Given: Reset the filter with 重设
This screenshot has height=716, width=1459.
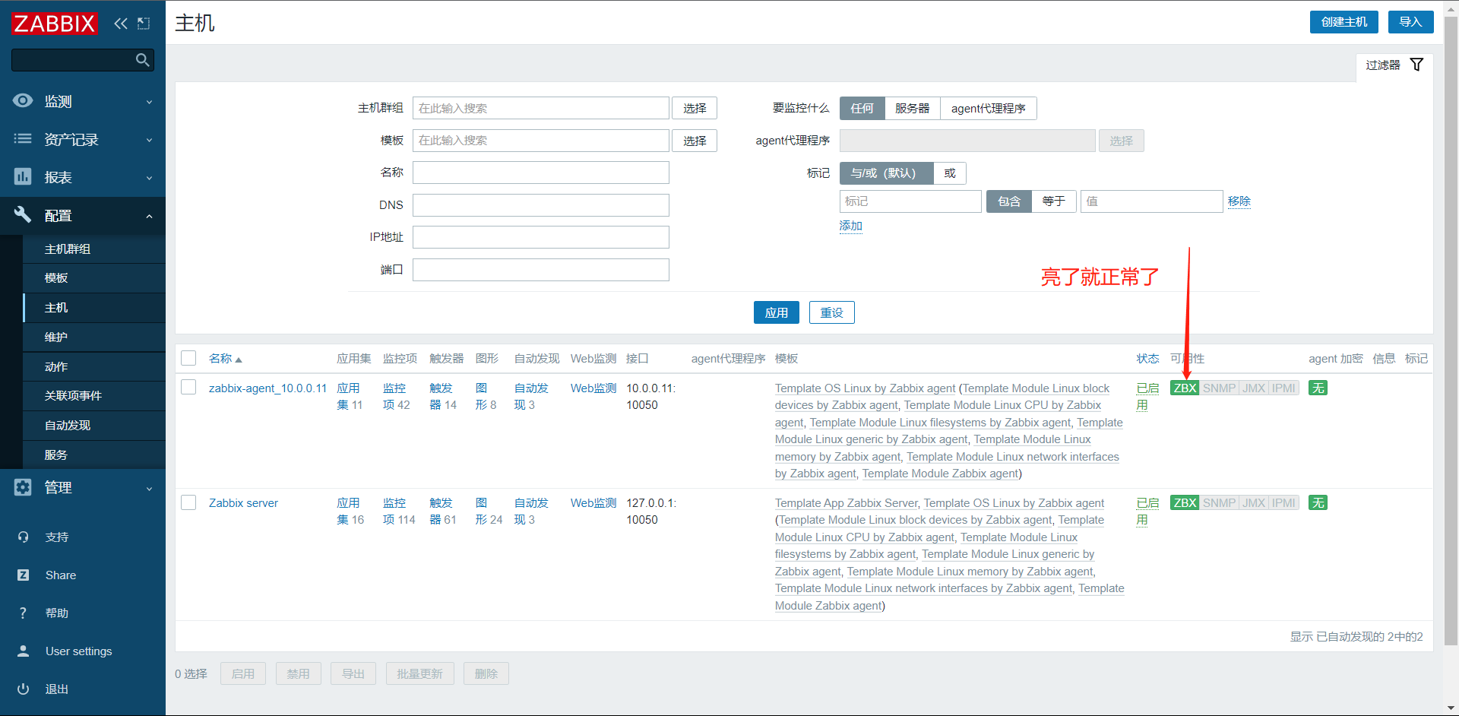Looking at the screenshot, I should point(831,312).
